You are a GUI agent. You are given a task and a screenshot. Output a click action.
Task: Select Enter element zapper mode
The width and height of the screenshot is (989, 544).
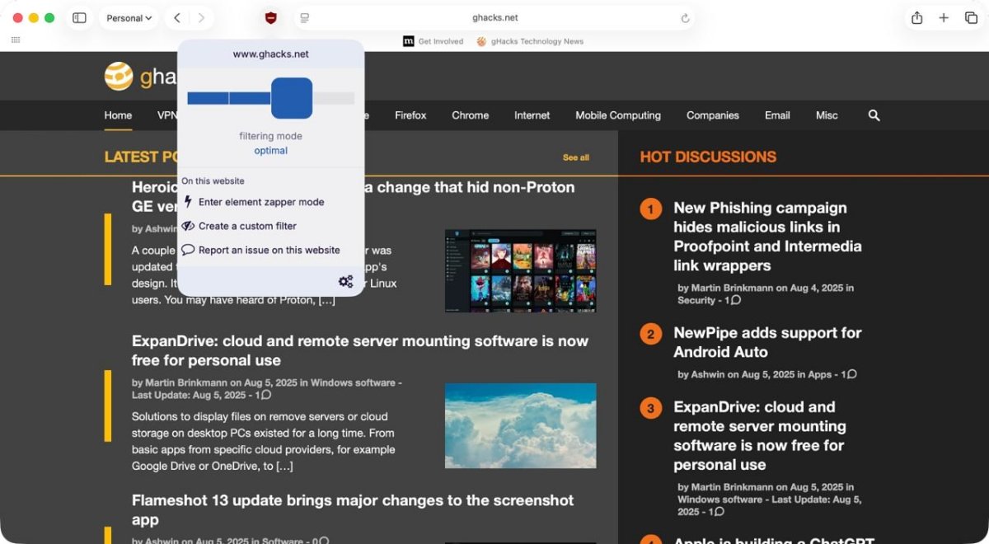pos(260,202)
